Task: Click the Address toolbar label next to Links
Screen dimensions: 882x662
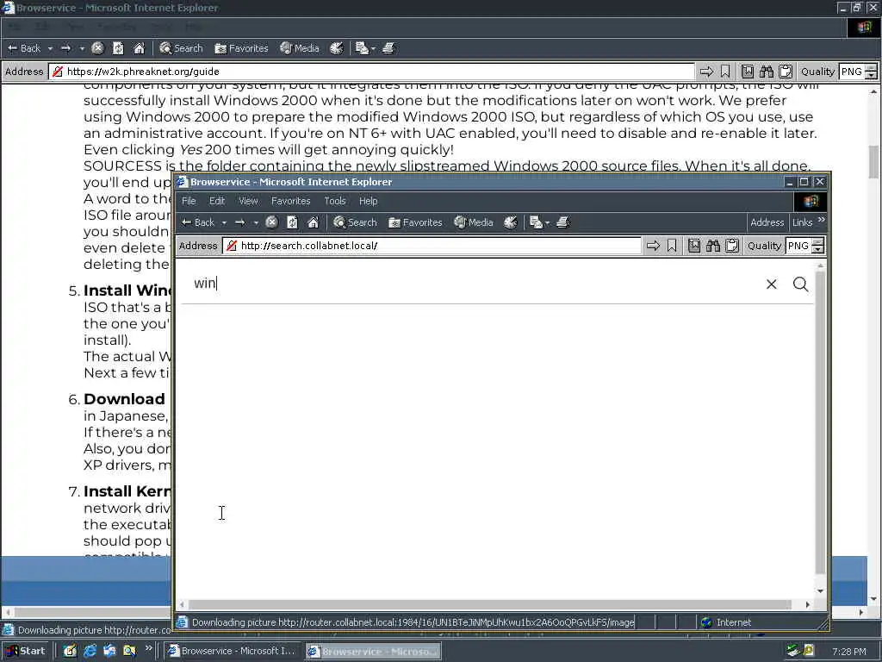Action: 767,222
